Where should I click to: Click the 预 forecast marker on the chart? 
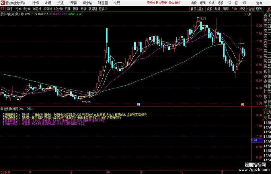(x=243, y=104)
